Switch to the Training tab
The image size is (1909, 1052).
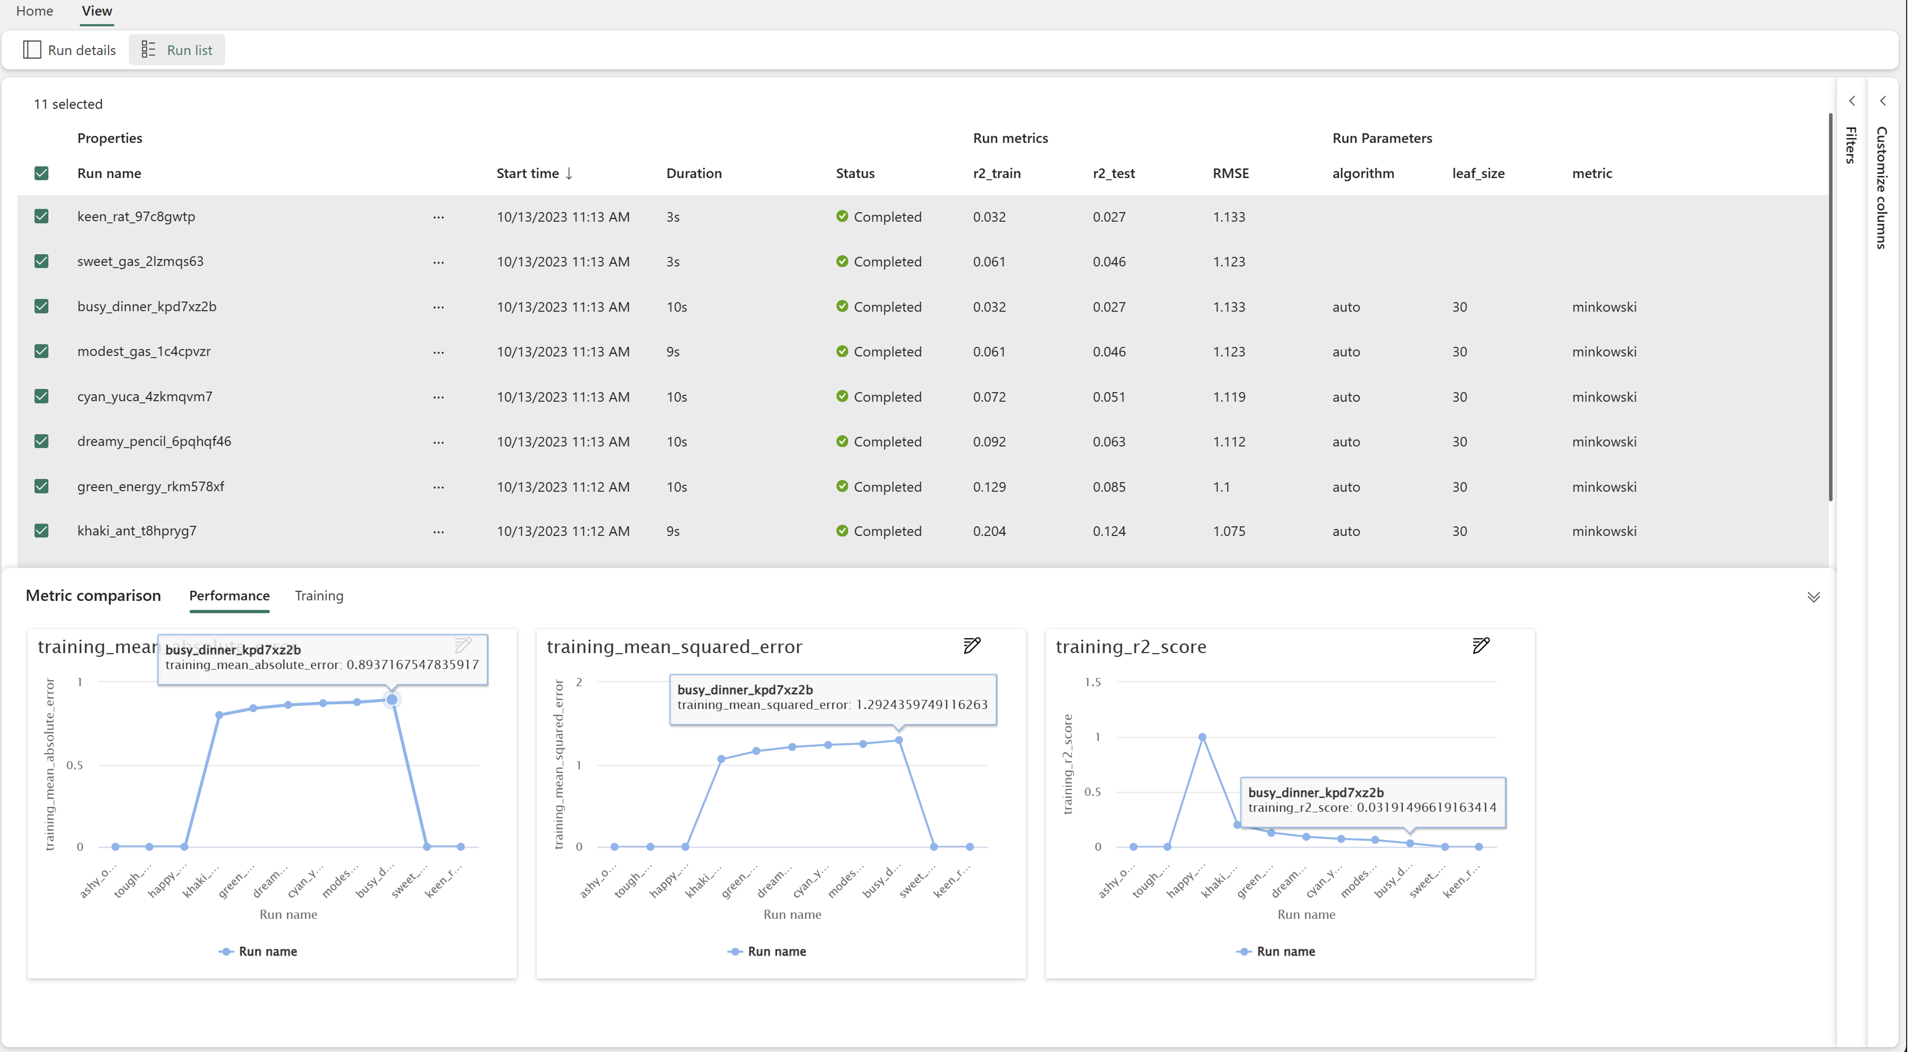318,595
